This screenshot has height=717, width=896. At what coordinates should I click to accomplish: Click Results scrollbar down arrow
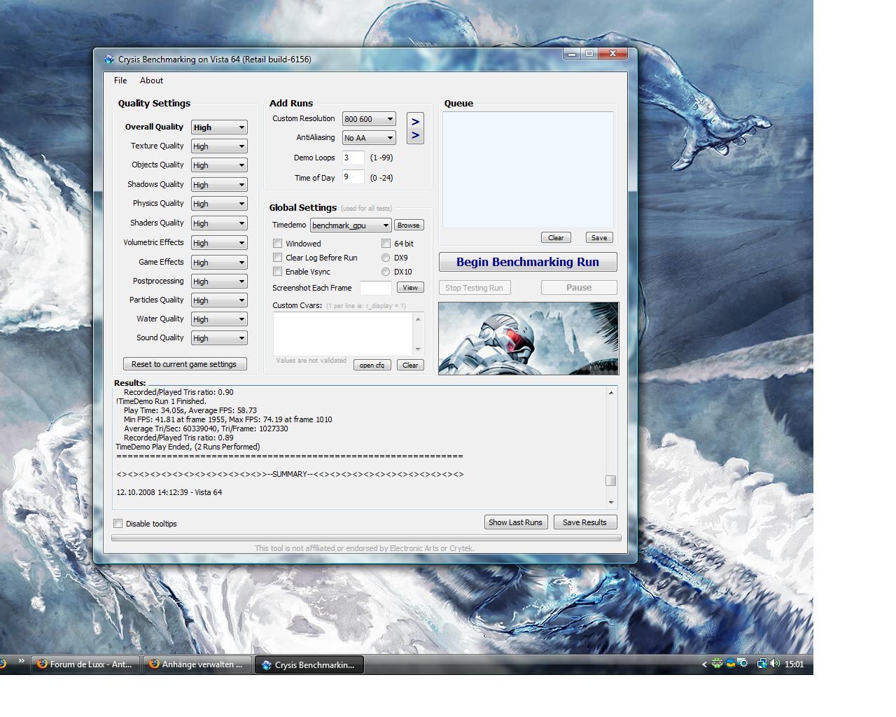tap(610, 502)
